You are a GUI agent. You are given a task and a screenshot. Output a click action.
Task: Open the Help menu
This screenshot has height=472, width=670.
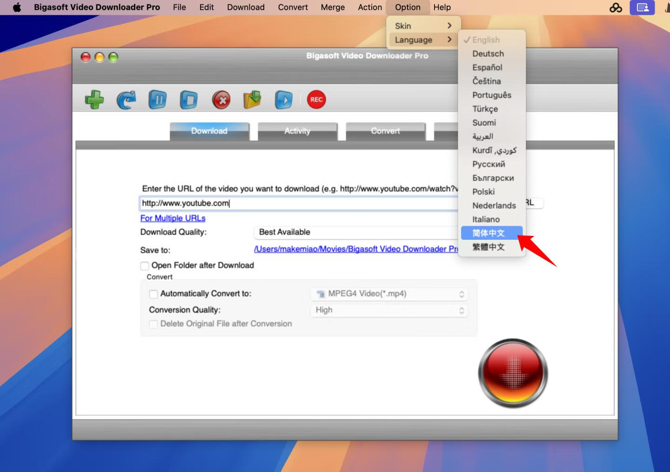click(442, 7)
